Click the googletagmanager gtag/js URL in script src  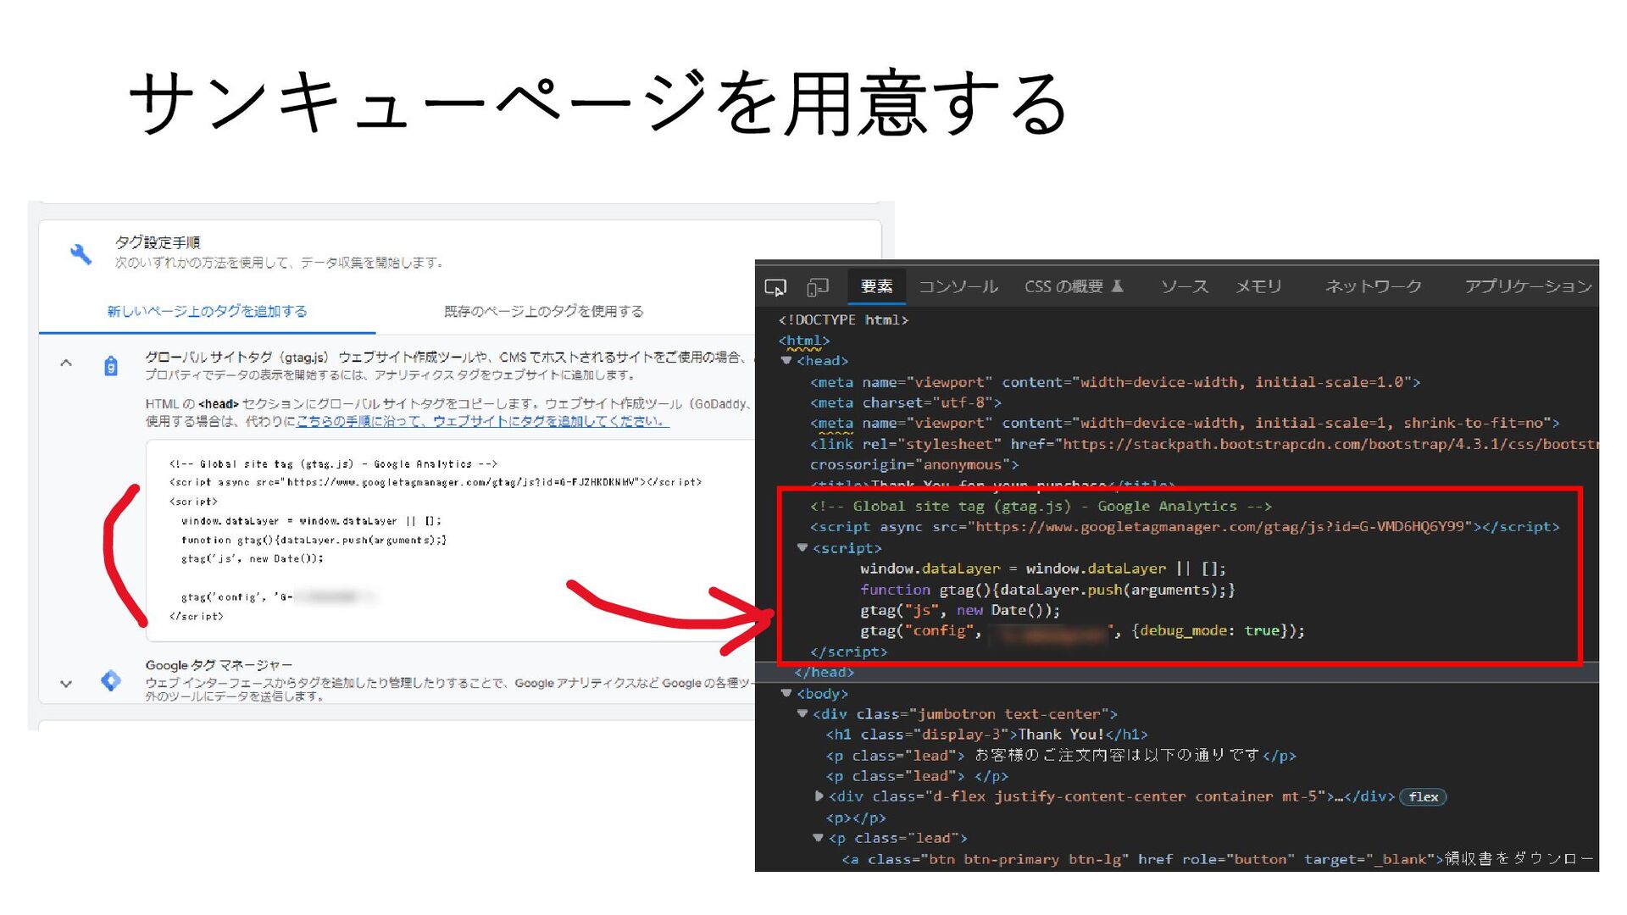click(1219, 527)
